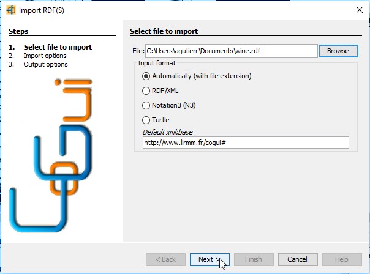Click the greyed-out Finish button
The width and height of the screenshot is (370, 274).
click(x=254, y=259)
